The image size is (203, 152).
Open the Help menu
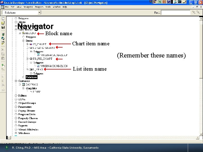point(65,7)
